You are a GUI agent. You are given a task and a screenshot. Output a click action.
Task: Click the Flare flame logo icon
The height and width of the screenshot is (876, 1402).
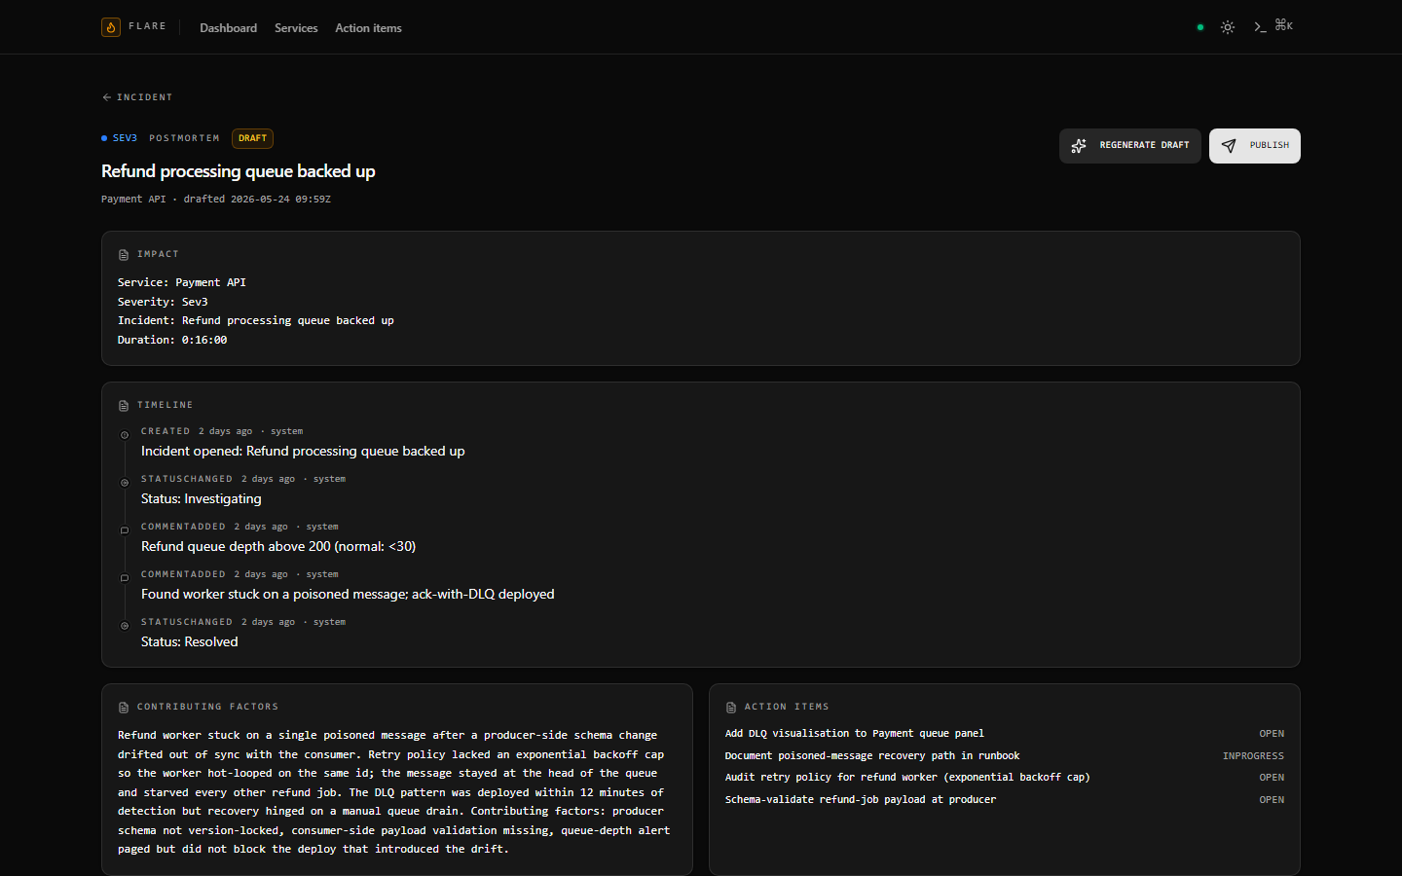[111, 27]
